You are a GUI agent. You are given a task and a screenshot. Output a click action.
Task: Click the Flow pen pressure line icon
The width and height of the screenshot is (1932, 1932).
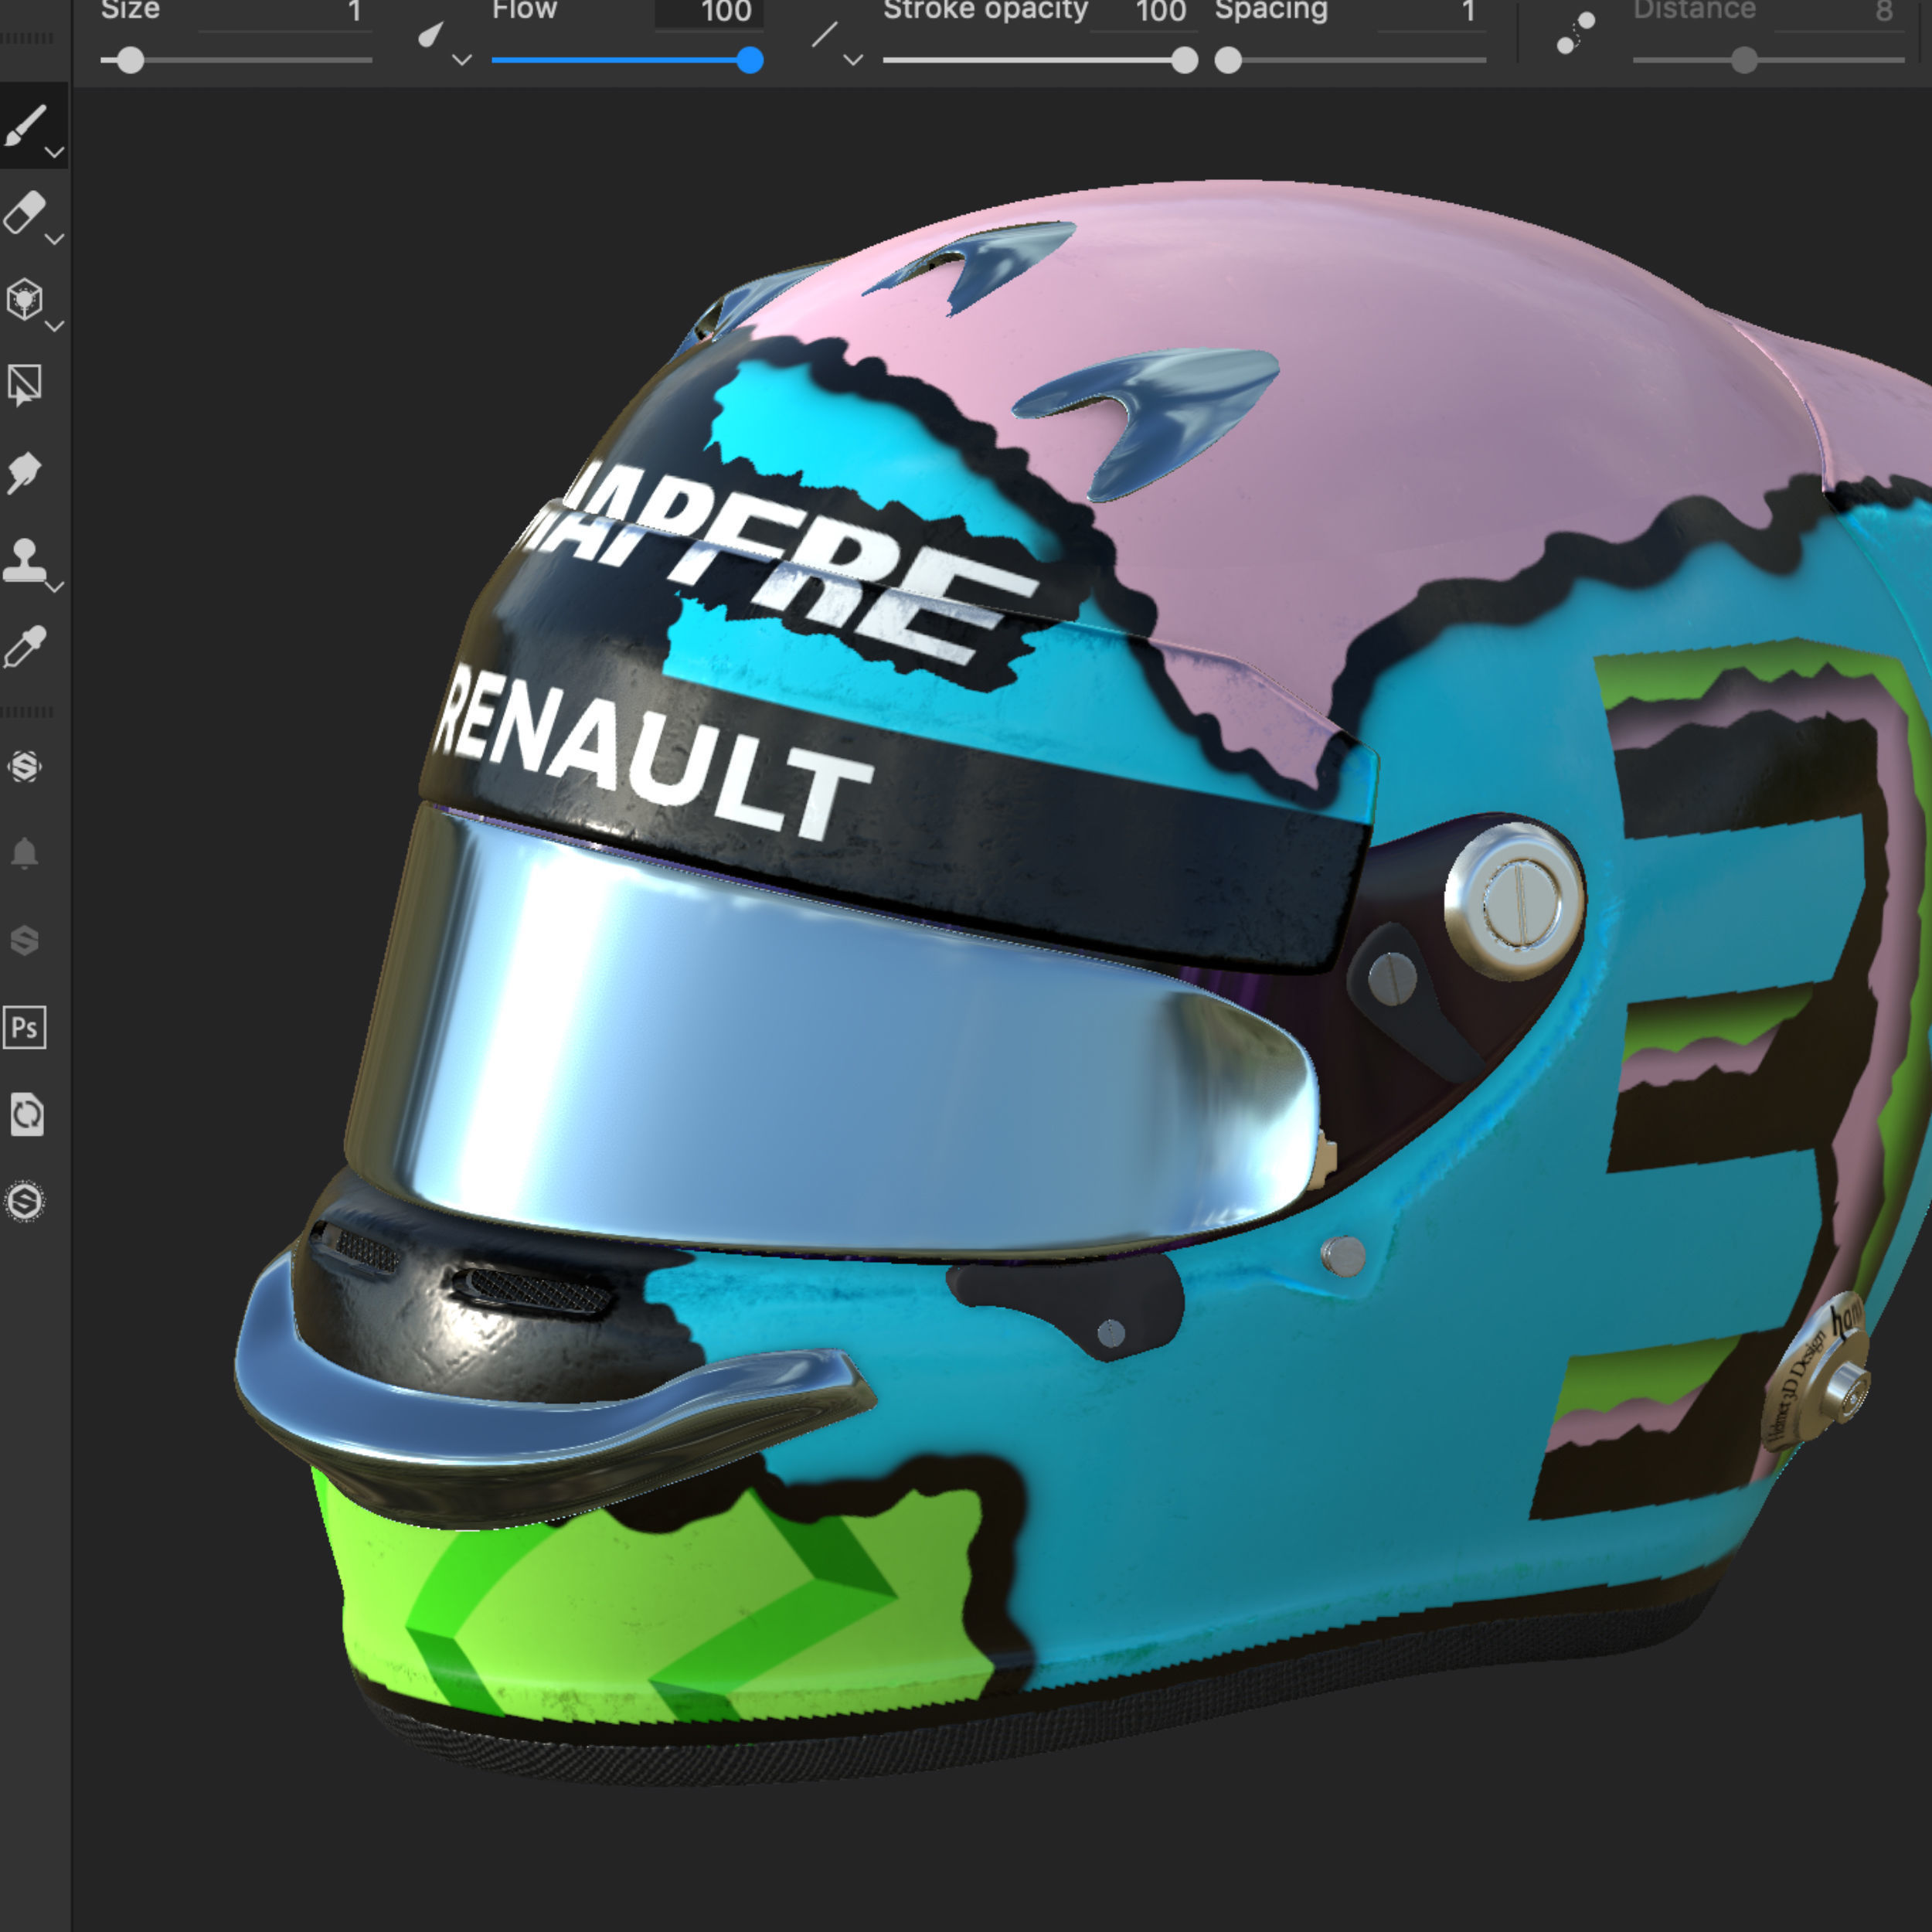tap(824, 35)
